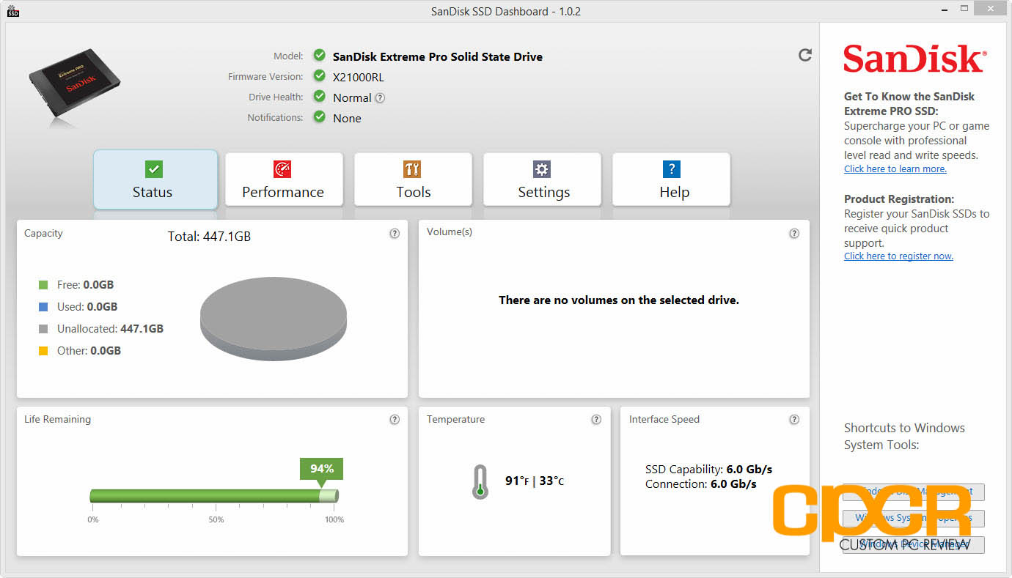Click the Windows Device Manager shortcut button
Image resolution: width=1012 pixels, height=578 pixels.
[x=914, y=544]
